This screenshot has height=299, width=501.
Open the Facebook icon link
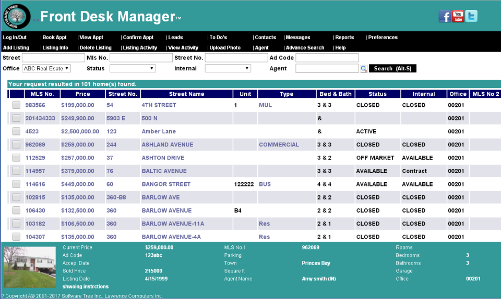tap(445, 17)
